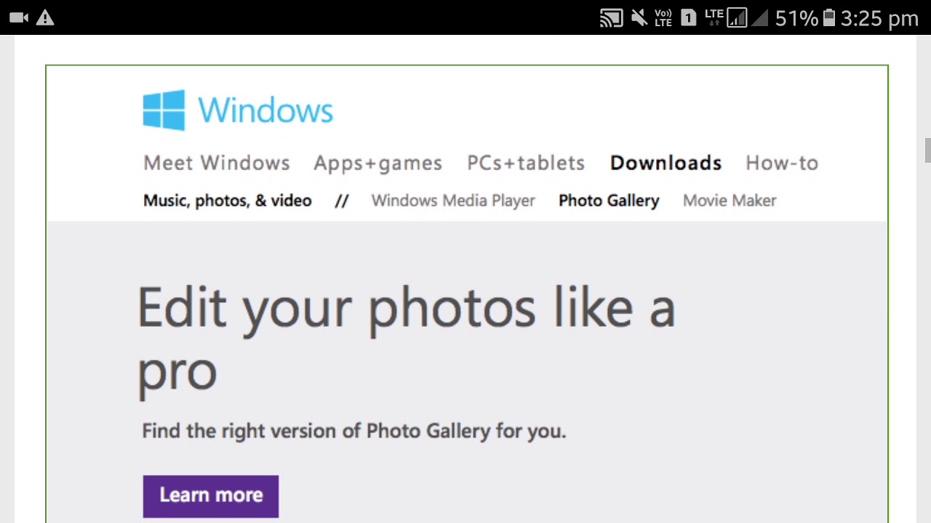Click the page scrollbar thumb

(x=927, y=150)
